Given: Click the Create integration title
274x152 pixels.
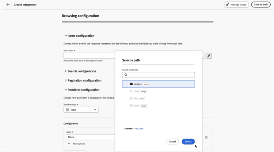Looking at the screenshot, I should tap(25, 5).
